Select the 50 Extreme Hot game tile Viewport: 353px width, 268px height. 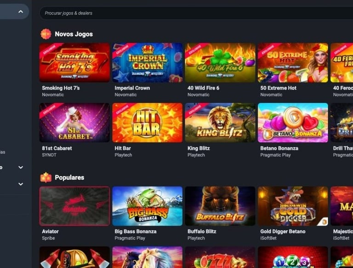(293, 62)
